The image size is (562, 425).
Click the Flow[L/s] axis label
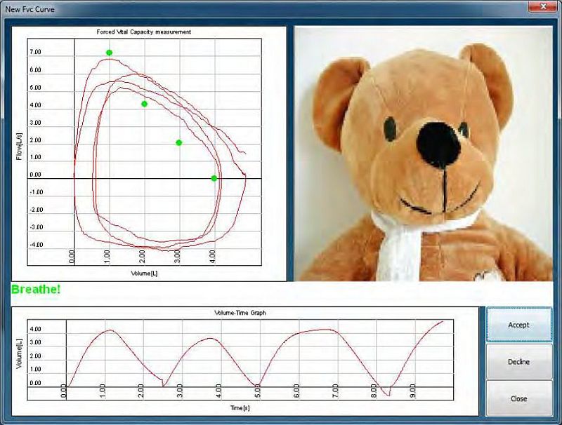[x=19, y=147]
